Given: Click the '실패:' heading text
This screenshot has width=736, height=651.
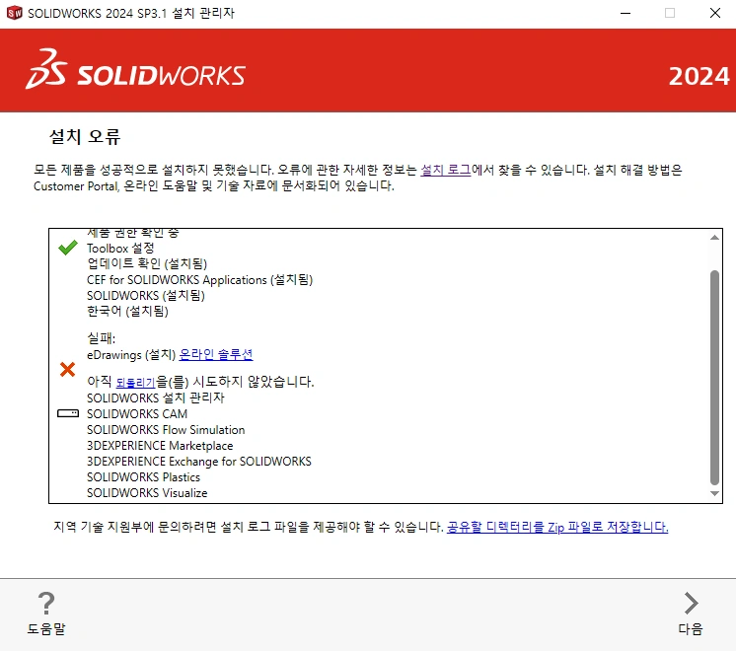Looking at the screenshot, I should pyautogui.click(x=101, y=338).
